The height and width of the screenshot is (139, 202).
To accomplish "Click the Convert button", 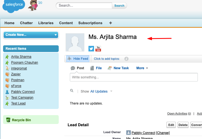I will click(196, 125).
